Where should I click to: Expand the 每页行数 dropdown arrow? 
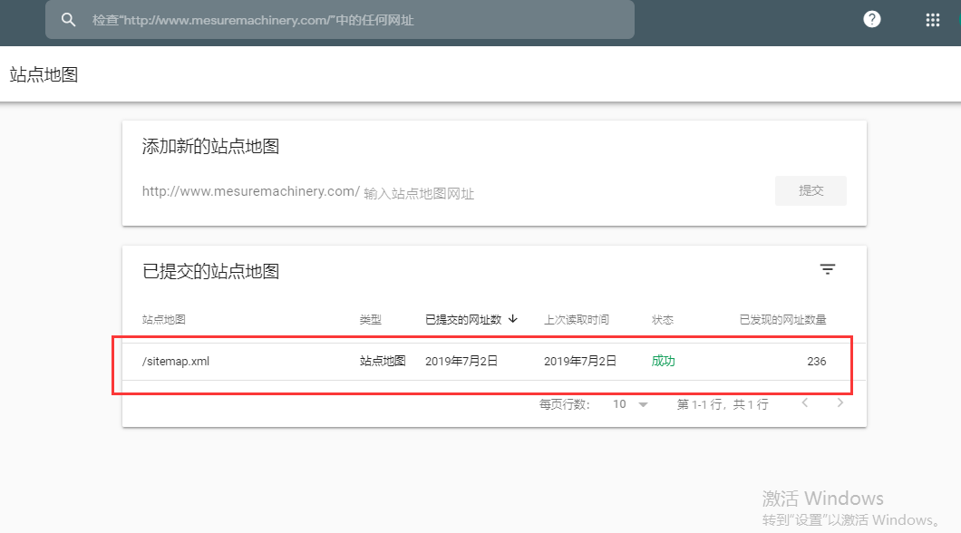643,404
